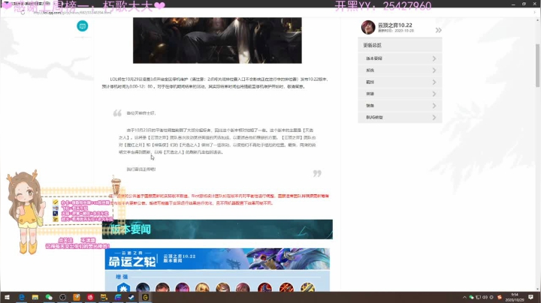Open the yellow face app taskbar icon
Screen dimensions: 541x303
(104, 297)
